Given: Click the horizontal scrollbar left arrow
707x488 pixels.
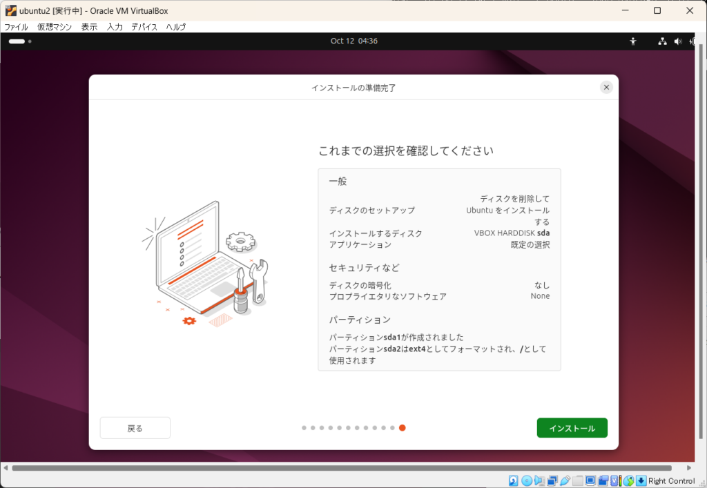Looking at the screenshot, I should (x=6, y=468).
